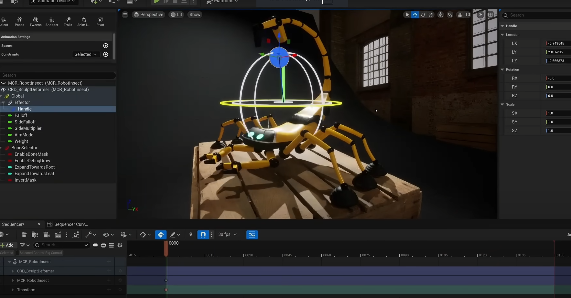571x298 pixels.
Task: Edit the LX location value field
Action: pyautogui.click(x=557, y=43)
